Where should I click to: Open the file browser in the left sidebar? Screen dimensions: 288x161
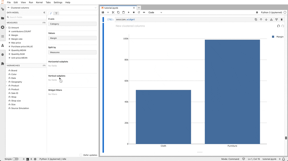[x=3, y=18]
